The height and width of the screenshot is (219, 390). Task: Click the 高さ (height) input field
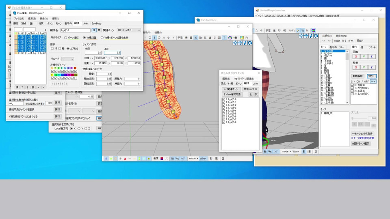tap(112, 53)
